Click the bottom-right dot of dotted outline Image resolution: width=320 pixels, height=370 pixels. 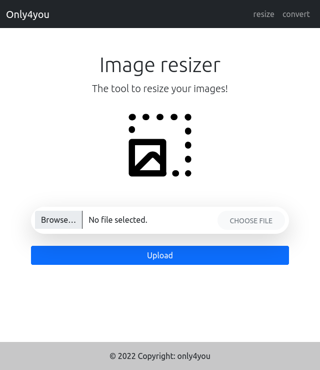coord(188,173)
